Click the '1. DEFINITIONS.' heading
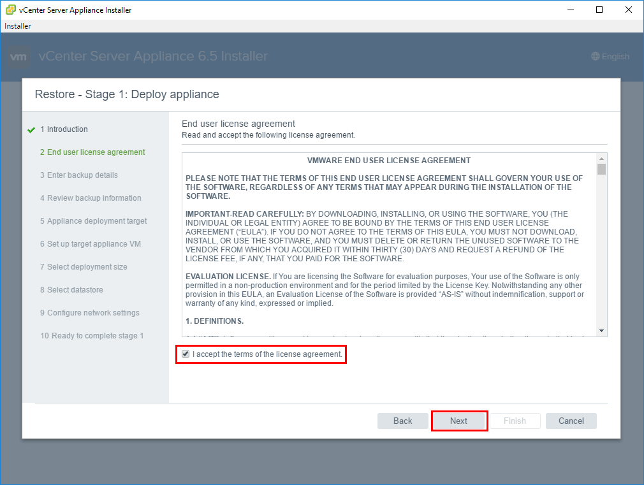The image size is (644, 485). [x=214, y=321]
